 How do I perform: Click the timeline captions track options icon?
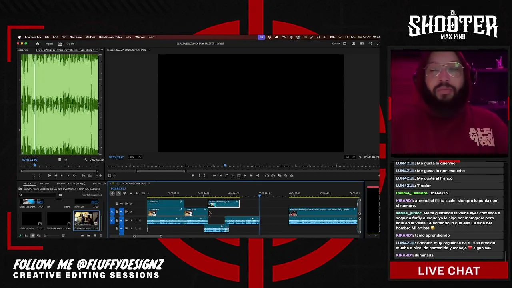[143, 194]
